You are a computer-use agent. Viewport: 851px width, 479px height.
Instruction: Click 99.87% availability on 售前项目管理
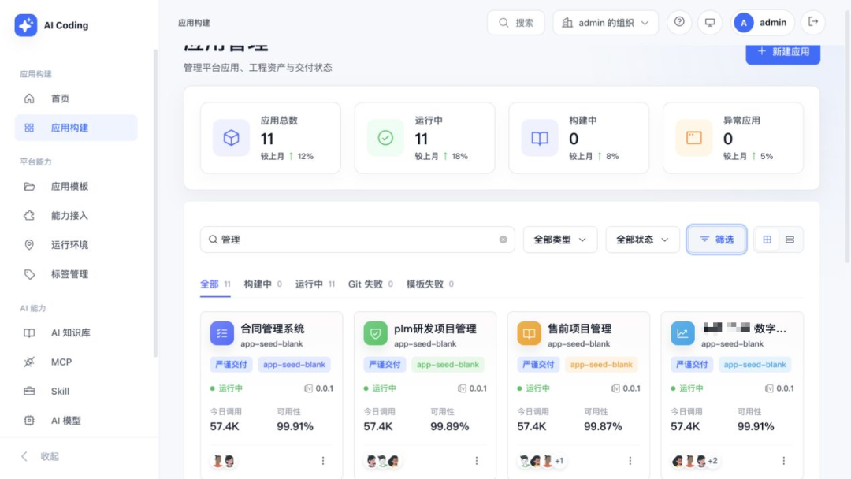pos(603,426)
